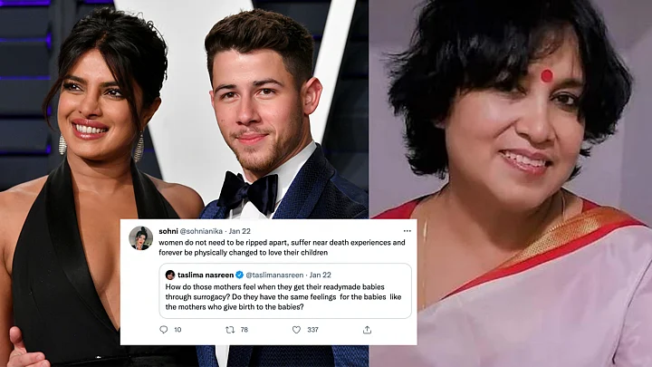Open sohni's profile avatar

tap(141, 238)
